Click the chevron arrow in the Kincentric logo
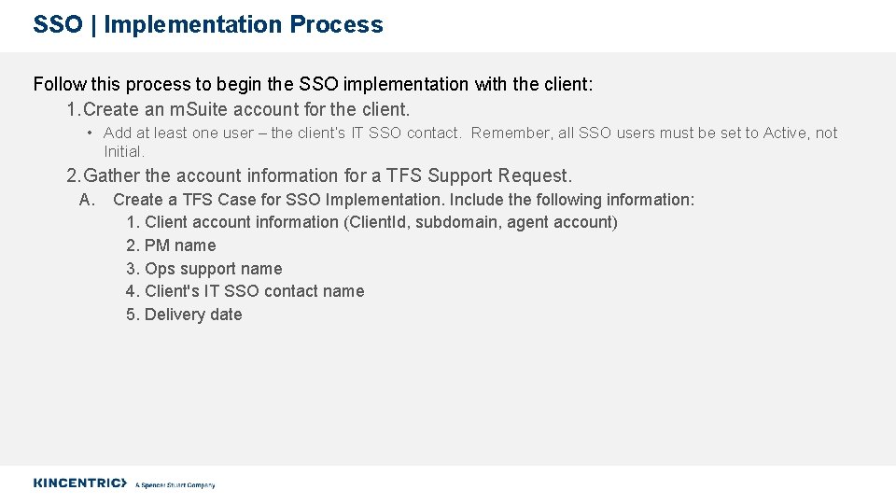This screenshot has width=896, height=504. pos(122,483)
